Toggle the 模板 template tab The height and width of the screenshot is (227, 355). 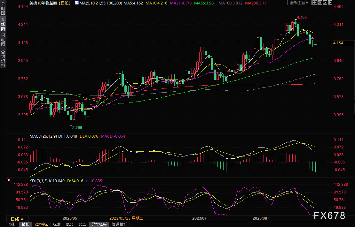[26, 224]
